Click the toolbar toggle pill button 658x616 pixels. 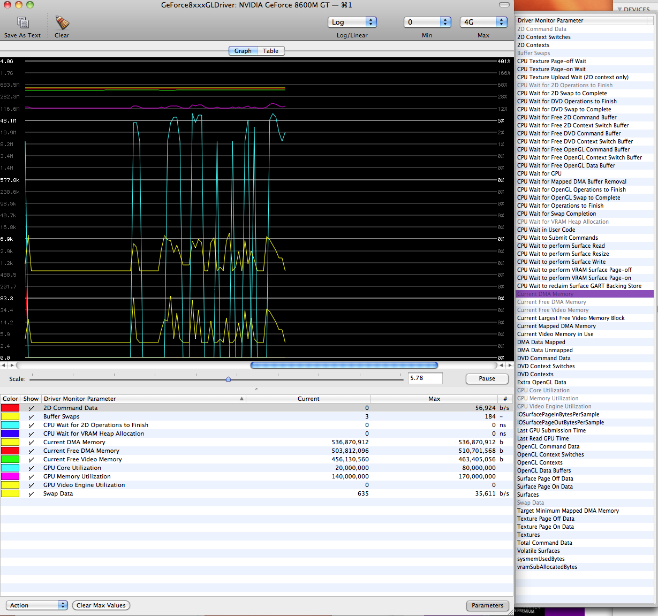tap(504, 5)
